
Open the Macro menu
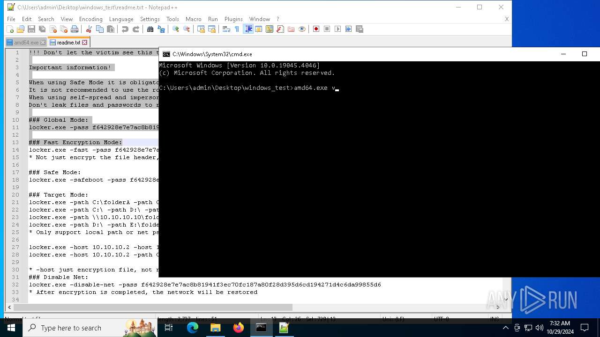coord(193,19)
